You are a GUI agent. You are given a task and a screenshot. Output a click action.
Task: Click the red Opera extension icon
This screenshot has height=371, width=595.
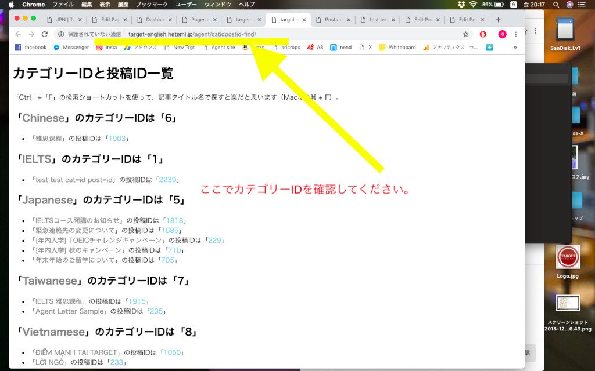483,34
